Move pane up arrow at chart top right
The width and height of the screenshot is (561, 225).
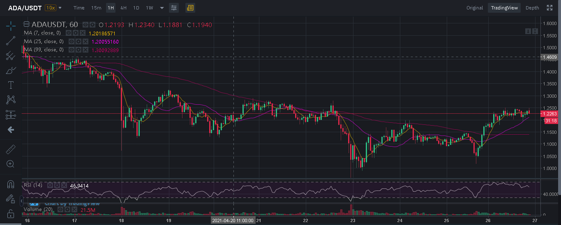(x=535, y=31)
